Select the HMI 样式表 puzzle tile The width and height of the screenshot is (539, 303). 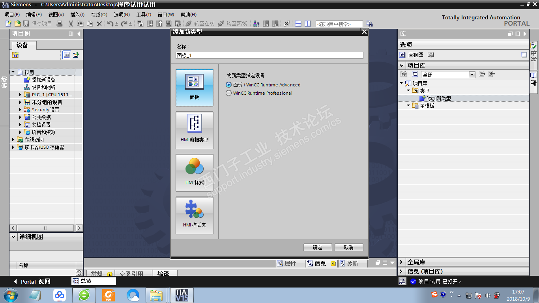pos(195,215)
